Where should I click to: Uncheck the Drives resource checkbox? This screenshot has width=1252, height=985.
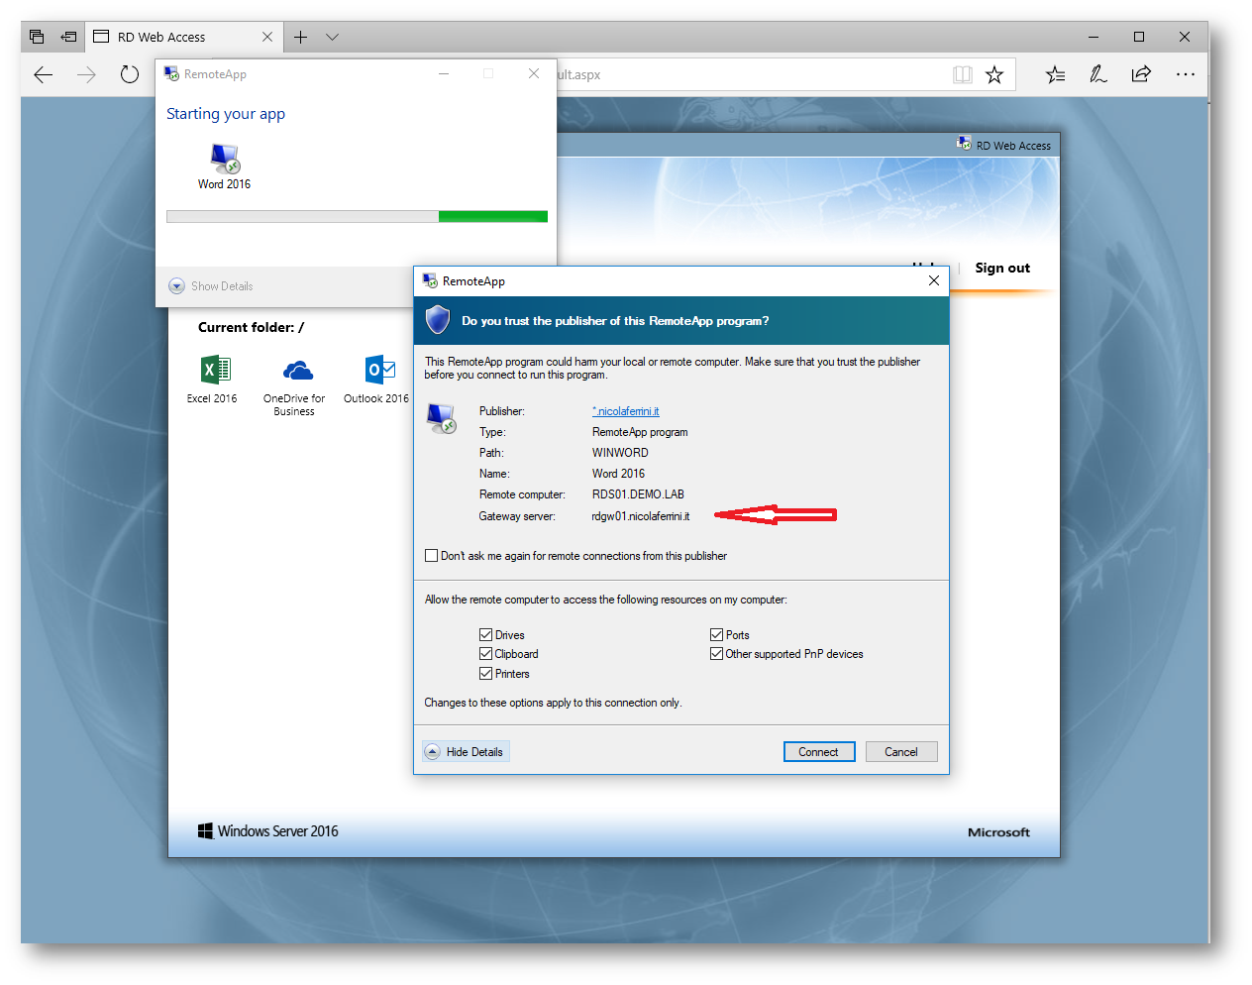click(485, 635)
